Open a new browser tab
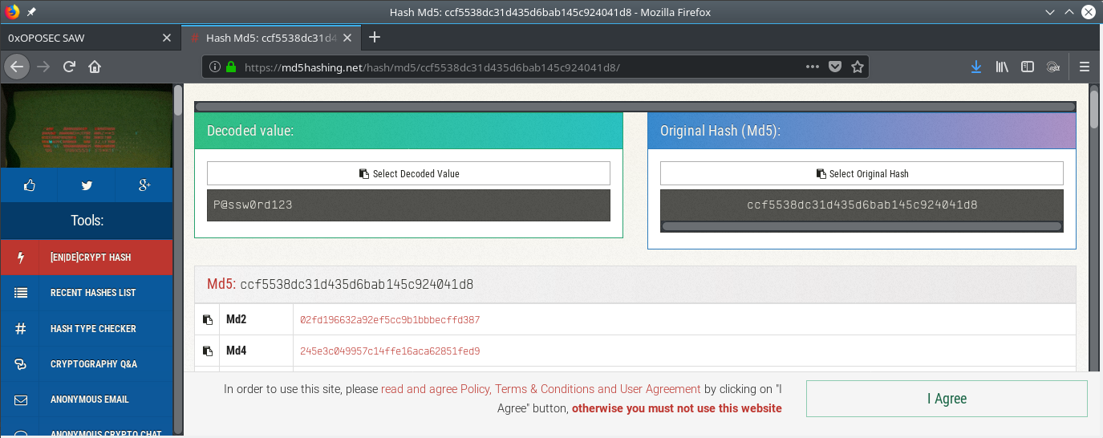 pyautogui.click(x=374, y=38)
